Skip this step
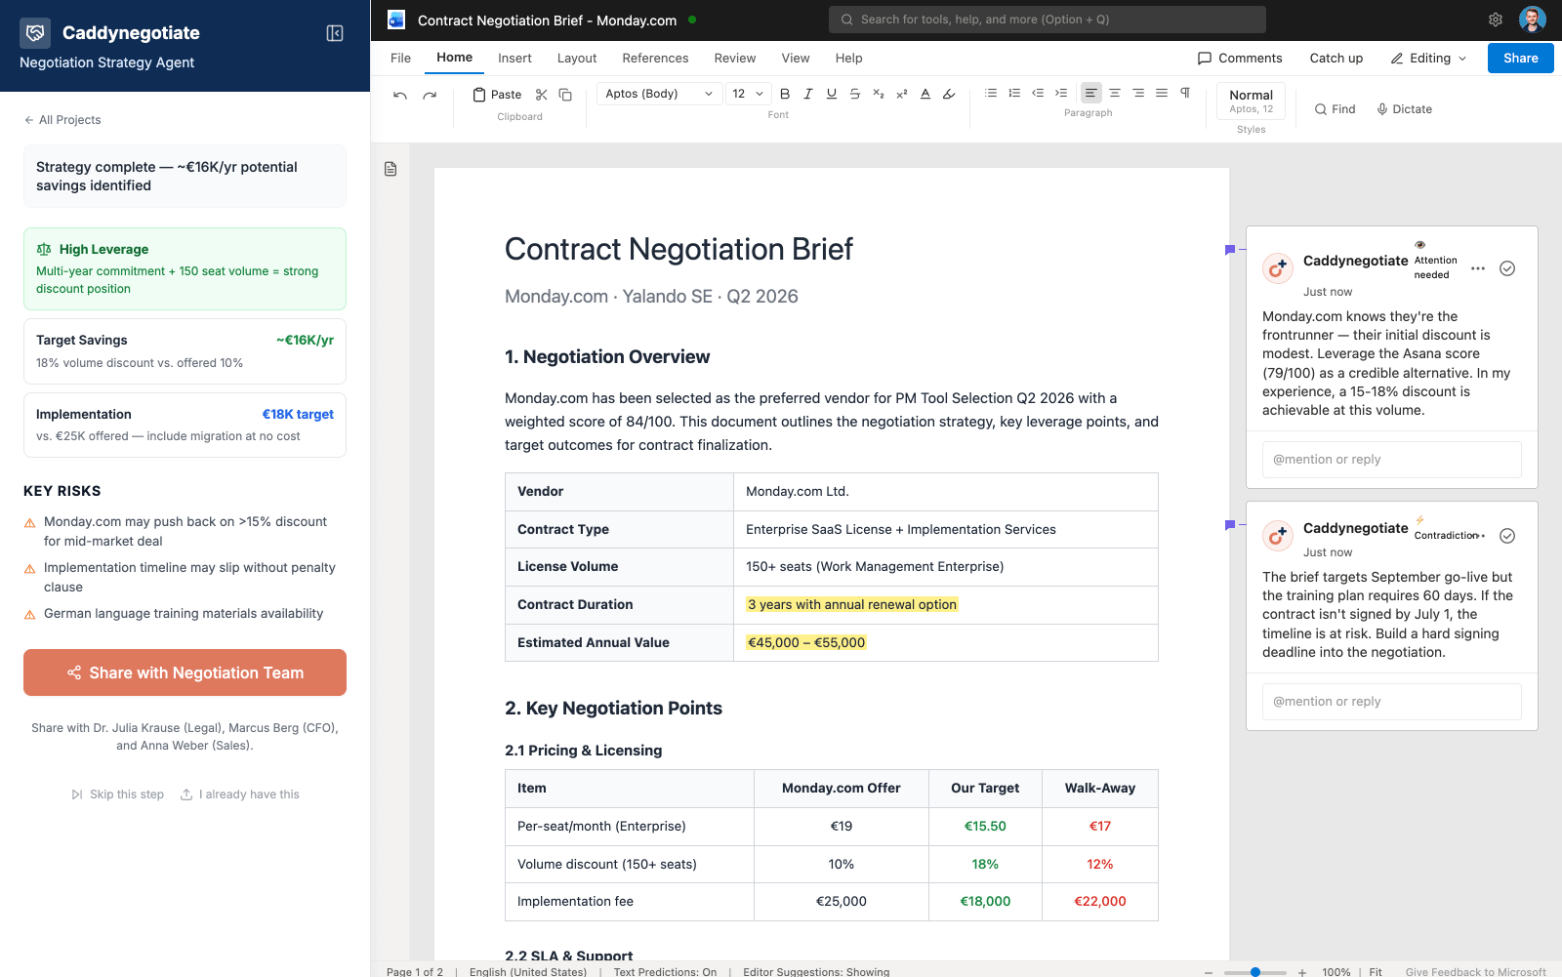1562x977 pixels. [x=117, y=794]
